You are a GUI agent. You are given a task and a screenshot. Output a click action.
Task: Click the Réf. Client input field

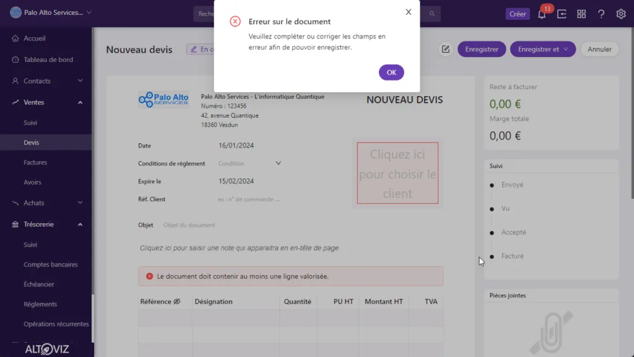[x=249, y=199]
